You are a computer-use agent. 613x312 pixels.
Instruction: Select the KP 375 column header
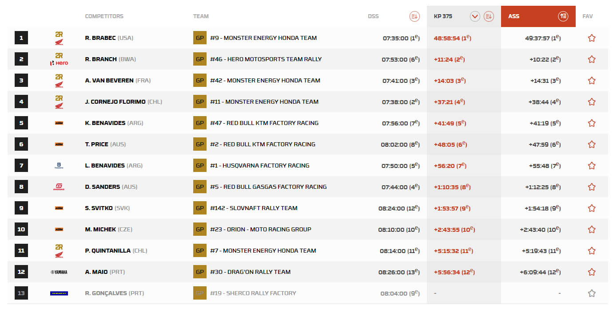(x=443, y=16)
